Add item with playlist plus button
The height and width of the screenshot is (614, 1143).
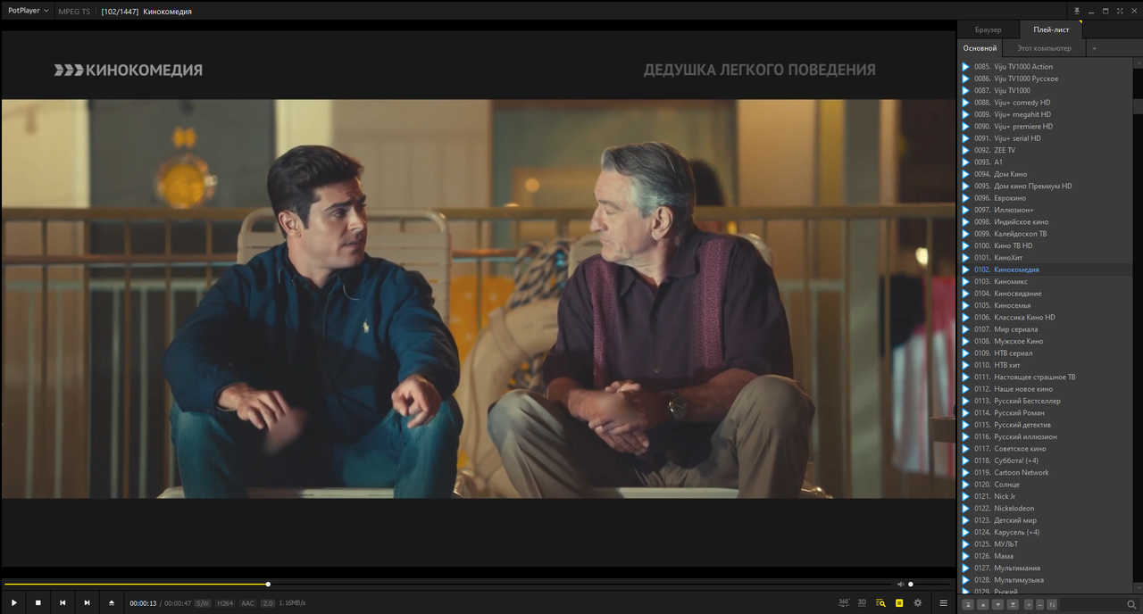1029,605
